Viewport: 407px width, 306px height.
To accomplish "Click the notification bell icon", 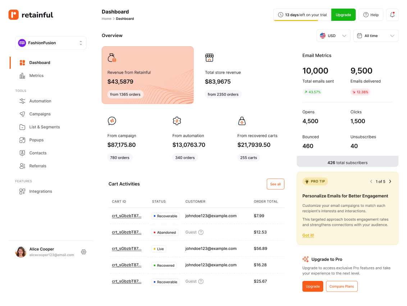I will pyautogui.click(x=392, y=15).
